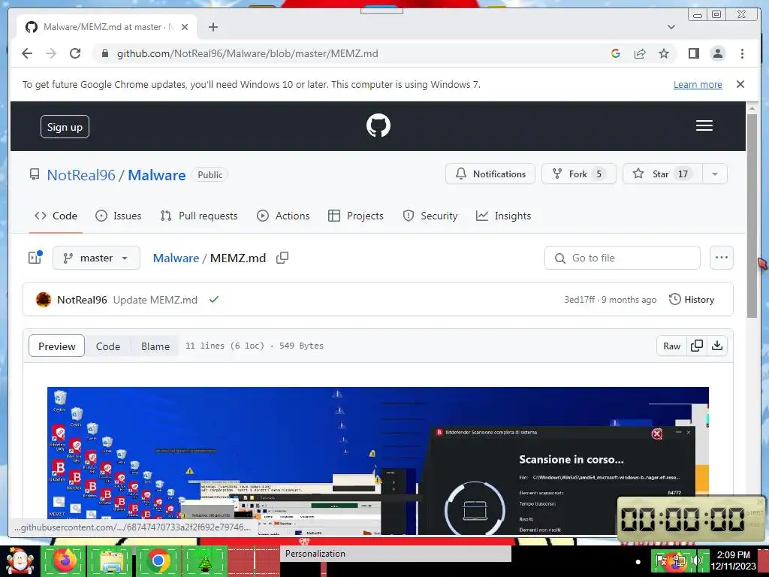Open the Raw file view
Viewport: 769px width, 577px height.
point(671,346)
